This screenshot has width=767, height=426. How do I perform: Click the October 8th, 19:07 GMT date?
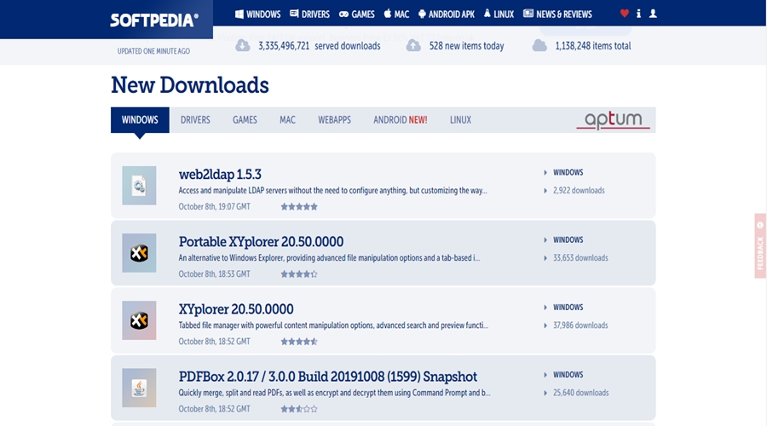click(x=214, y=206)
